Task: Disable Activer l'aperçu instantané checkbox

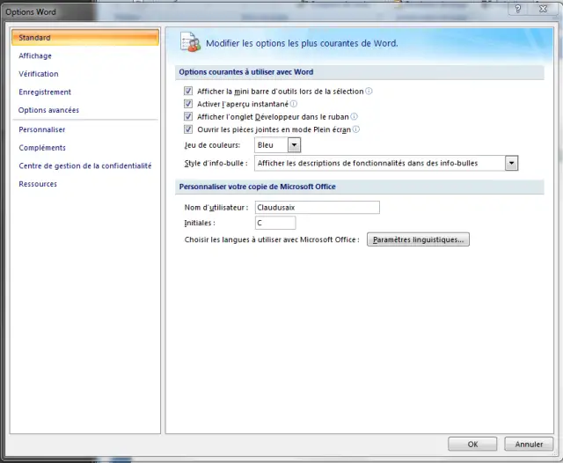Action: pos(188,104)
